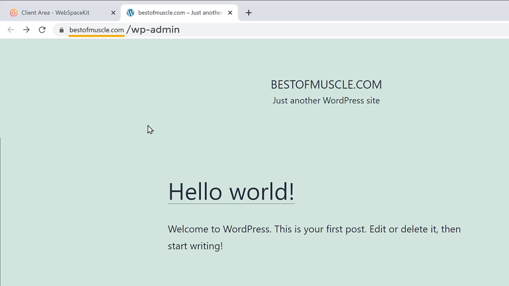
Task: Click the 'Just another WordPress site' tagline
Action: (326, 100)
